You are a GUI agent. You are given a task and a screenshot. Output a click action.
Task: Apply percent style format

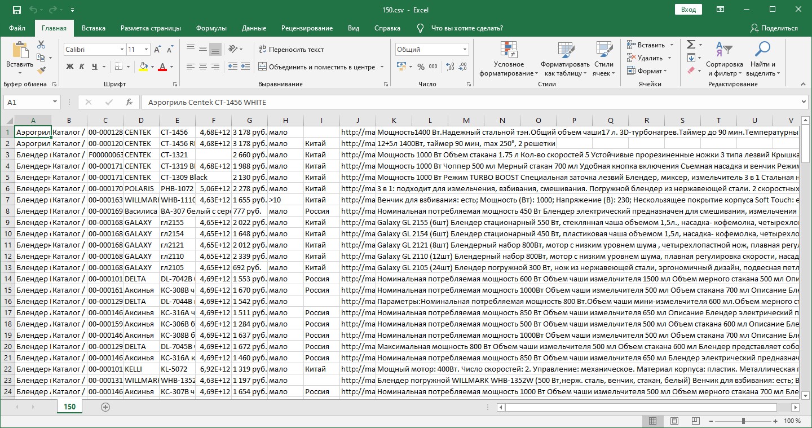[x=421, y=67]
